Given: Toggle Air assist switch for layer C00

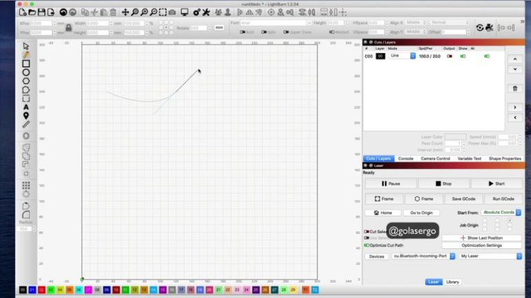Looking at the screenshot, I should [487, 56].
